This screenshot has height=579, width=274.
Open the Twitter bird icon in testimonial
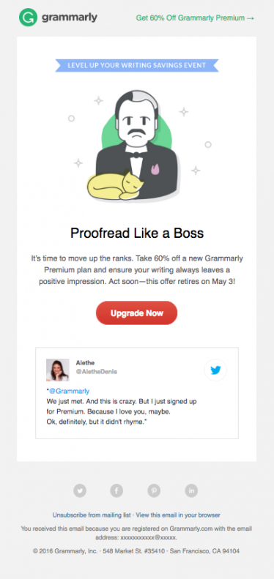215,370
